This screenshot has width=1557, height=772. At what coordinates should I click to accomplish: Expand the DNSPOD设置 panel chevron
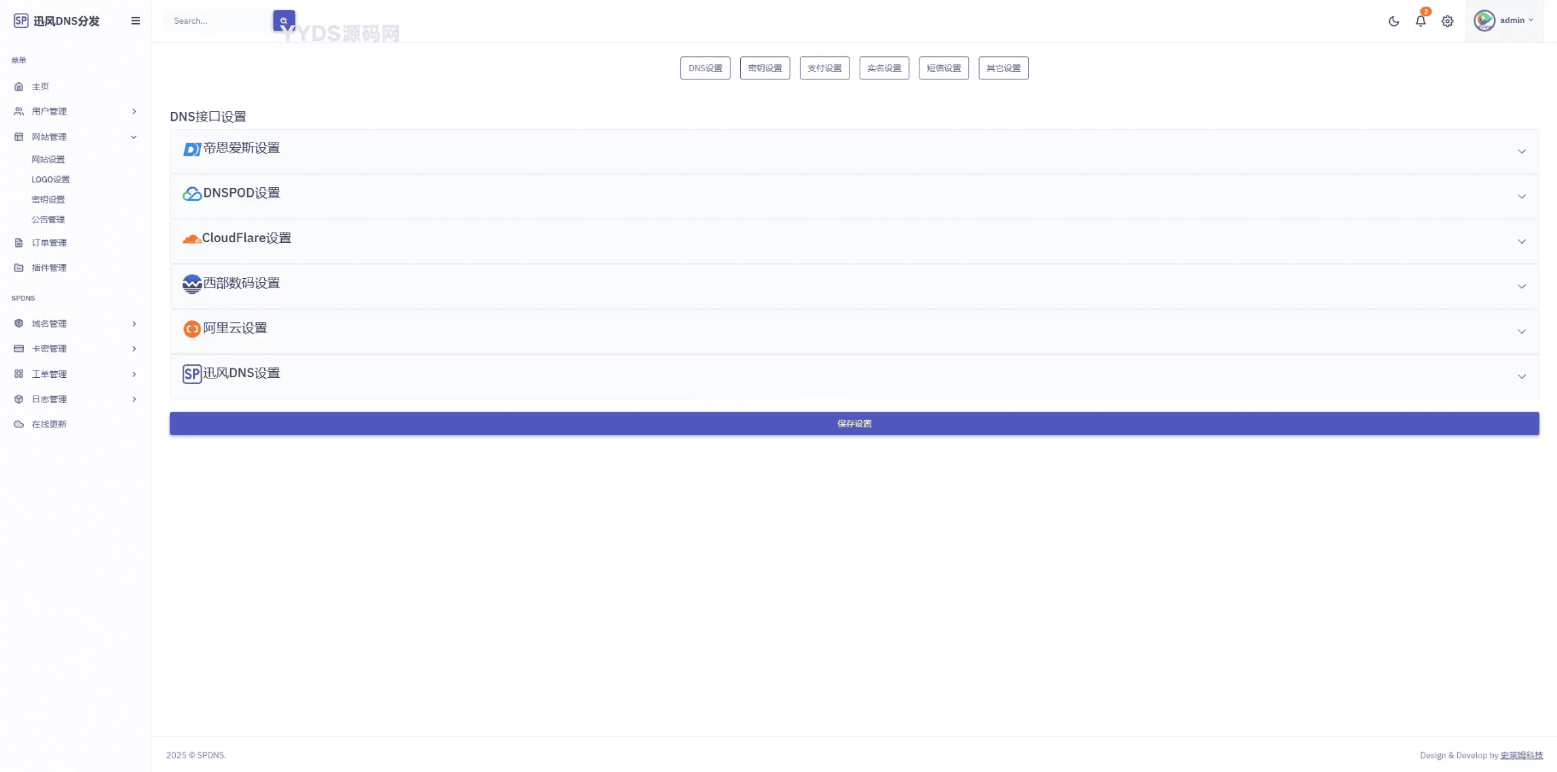[x=1522, y=197]
